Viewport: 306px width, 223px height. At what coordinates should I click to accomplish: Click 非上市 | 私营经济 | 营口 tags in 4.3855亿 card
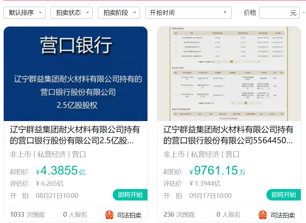(48, 154)
